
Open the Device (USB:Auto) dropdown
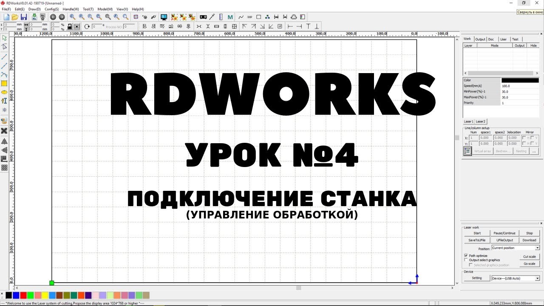pyautogui.click(x=516, y=278)
